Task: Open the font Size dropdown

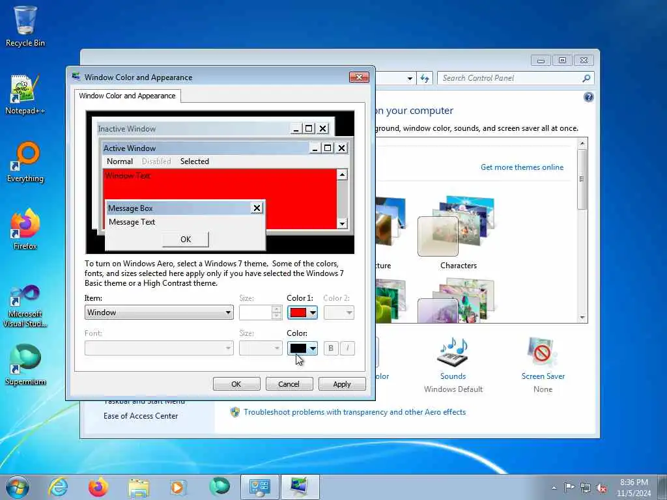Action: point(261,348)
